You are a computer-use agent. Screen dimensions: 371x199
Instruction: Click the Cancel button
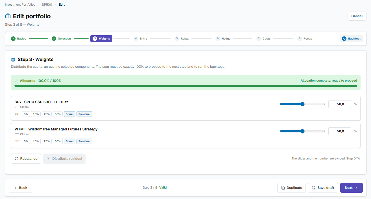point(357,16)
